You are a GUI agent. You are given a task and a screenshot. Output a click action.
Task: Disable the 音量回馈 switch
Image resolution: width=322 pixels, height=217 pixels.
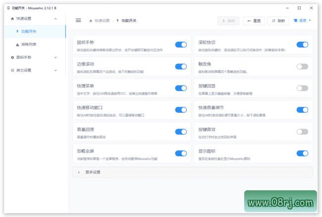[181, 131]
